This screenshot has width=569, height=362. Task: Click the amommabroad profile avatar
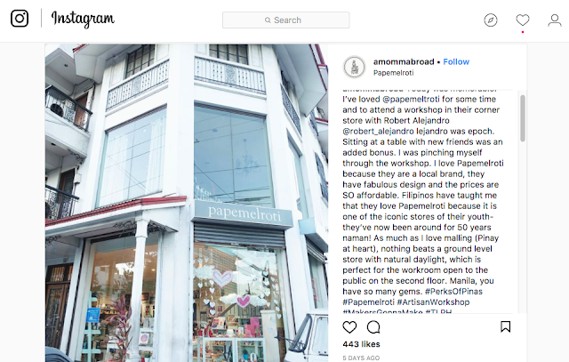[354, 67]
